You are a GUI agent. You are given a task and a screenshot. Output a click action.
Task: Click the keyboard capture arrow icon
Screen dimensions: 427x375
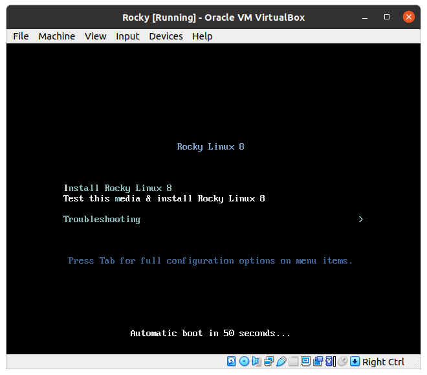click(x=355, y=361)
